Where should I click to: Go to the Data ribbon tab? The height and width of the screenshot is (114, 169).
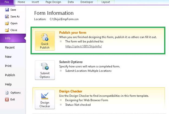(x=71, y=2)
